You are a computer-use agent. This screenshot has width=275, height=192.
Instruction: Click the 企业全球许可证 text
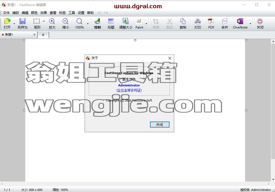click(129, 90)
